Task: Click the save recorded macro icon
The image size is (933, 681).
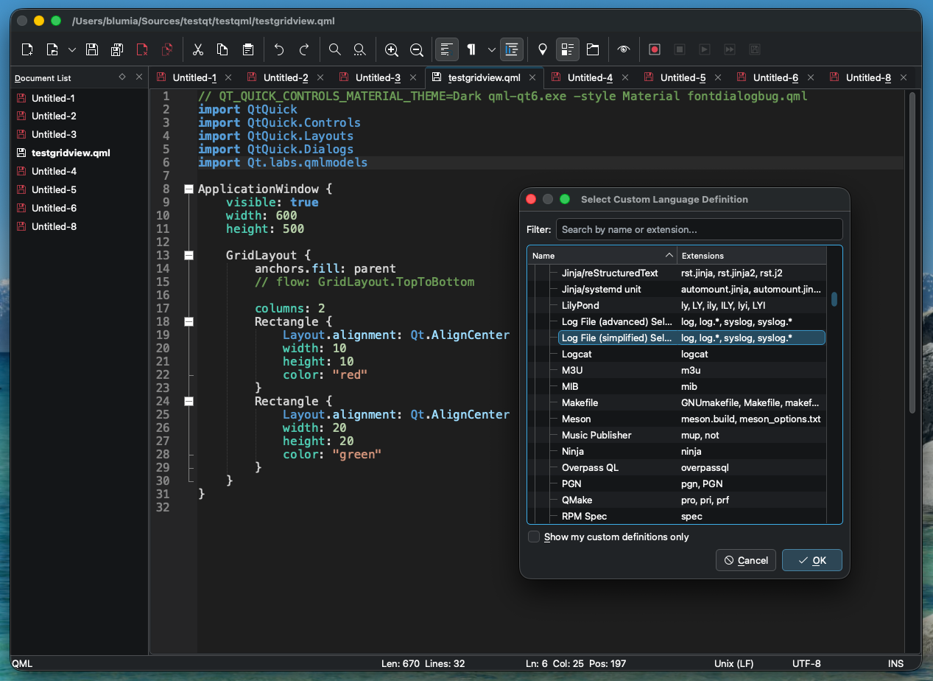Action: coord(755,49)
